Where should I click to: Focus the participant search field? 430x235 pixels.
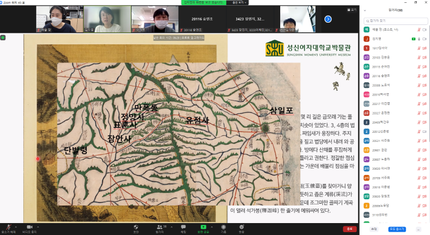pos(396,20)
